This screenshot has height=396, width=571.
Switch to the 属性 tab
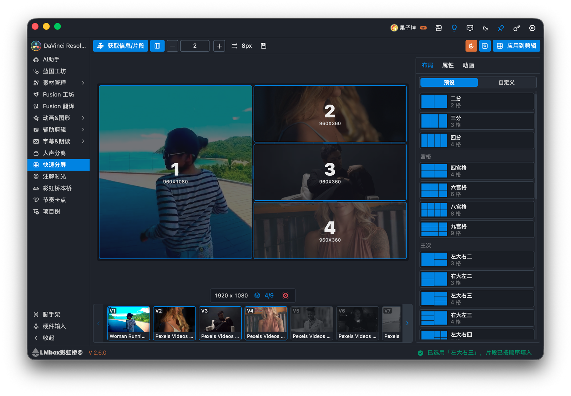(448, 65)
